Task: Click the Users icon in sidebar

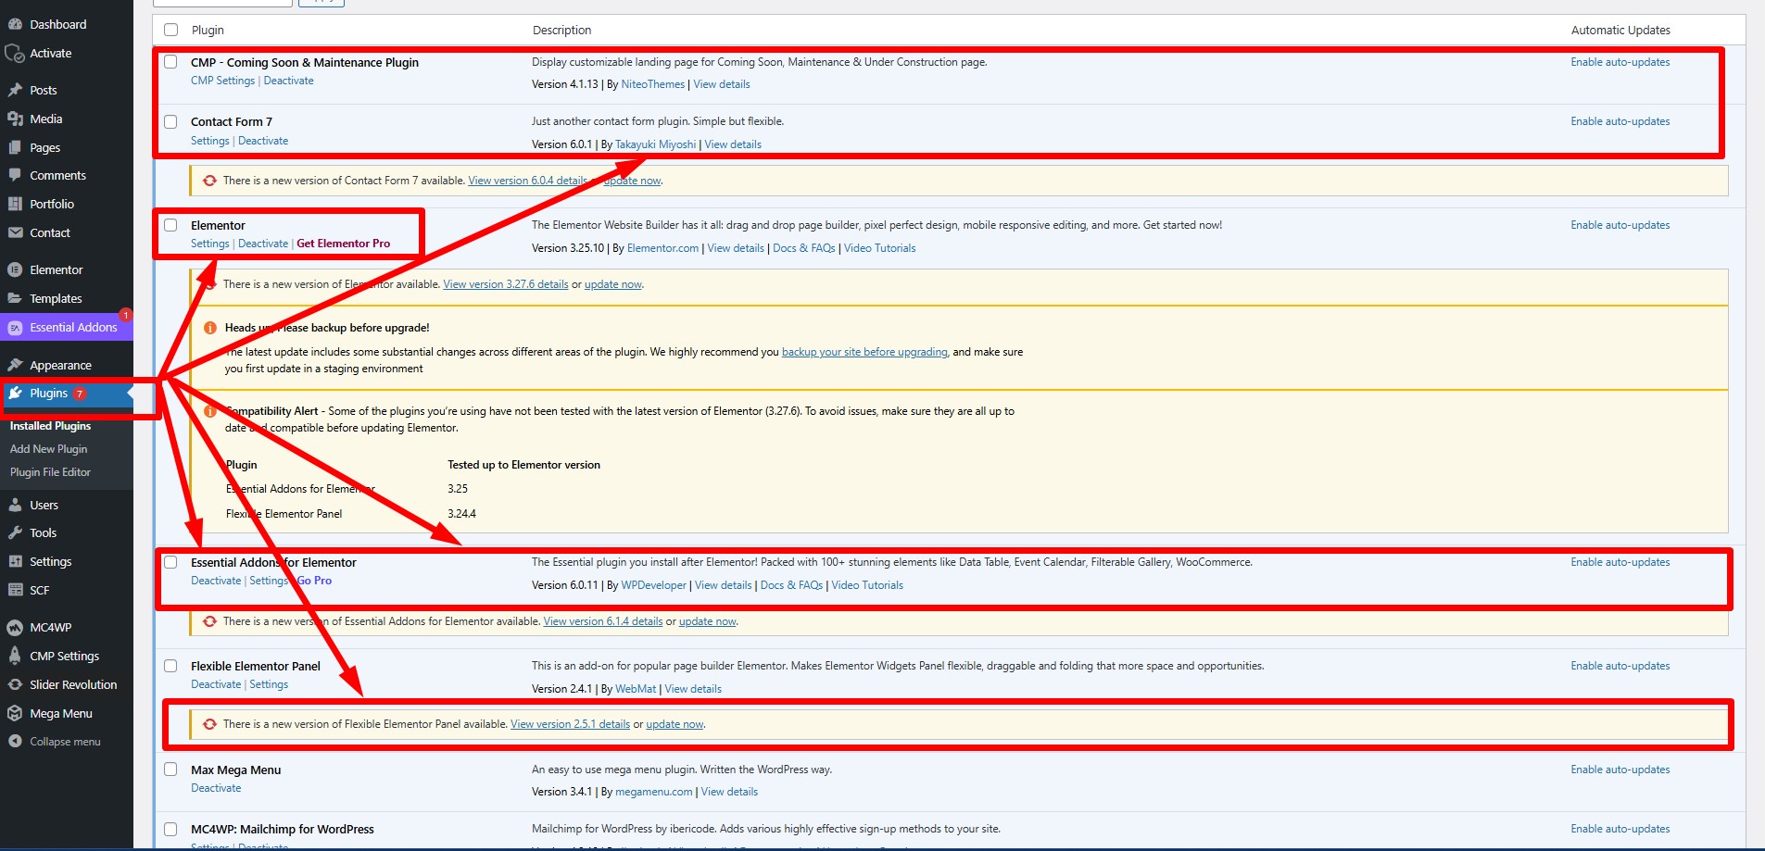Action: coord(15,505)
